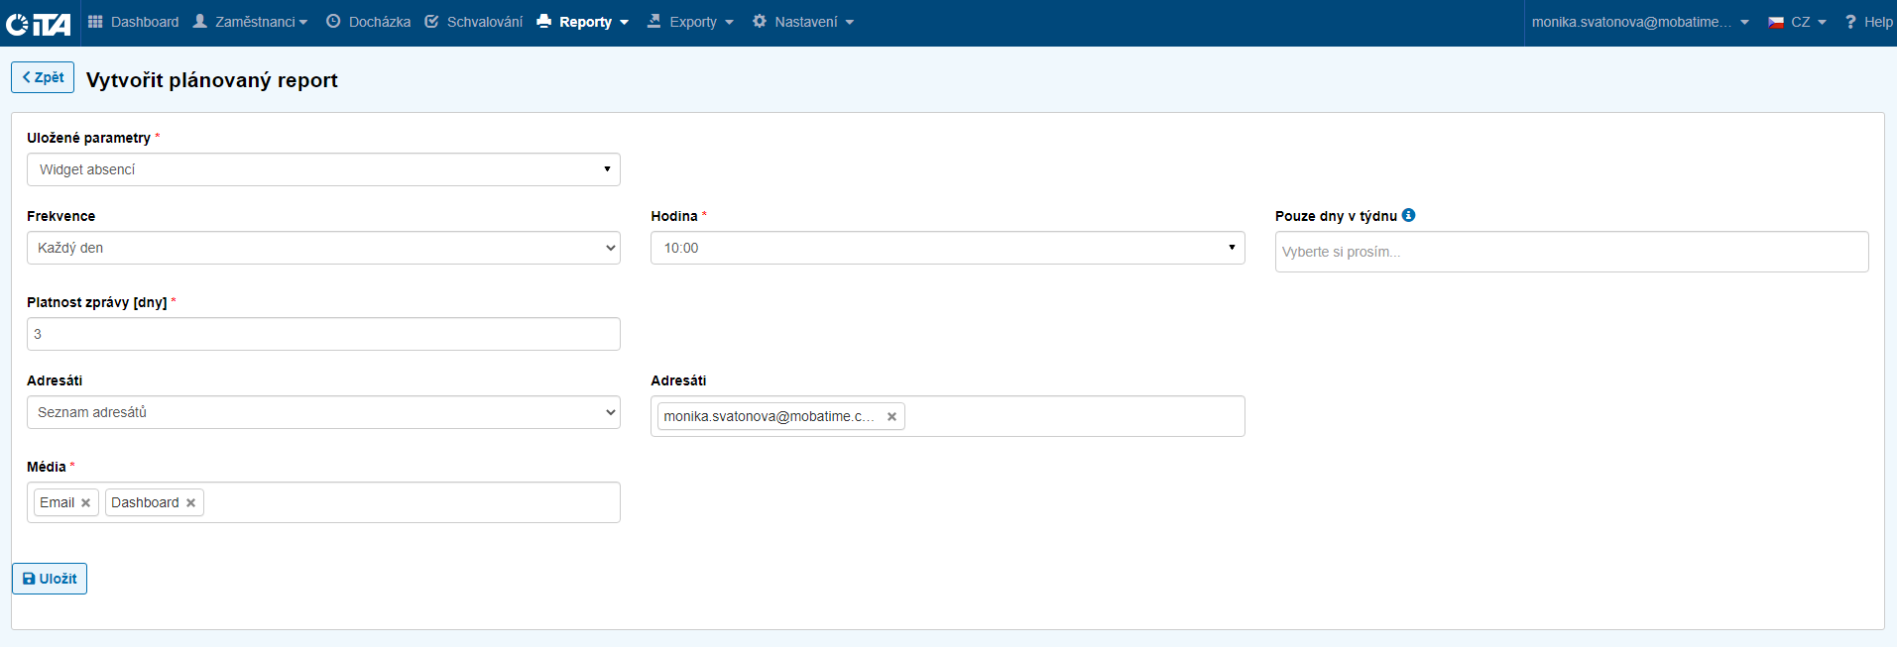Remove the Email media tag

[x=86, y=503]
